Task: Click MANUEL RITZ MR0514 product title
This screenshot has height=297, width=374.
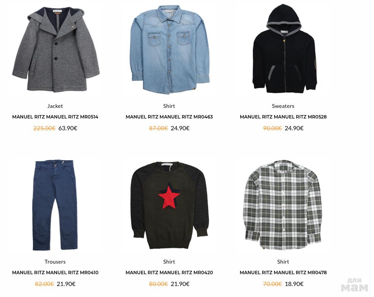Action: pos(55,117)
